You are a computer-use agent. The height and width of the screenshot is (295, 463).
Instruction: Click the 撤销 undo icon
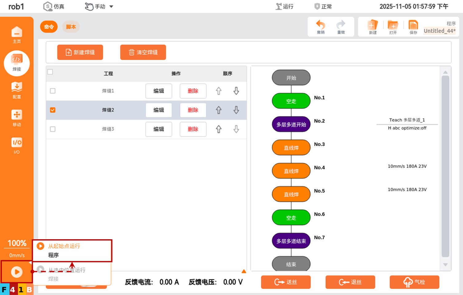(x=321, y=27)
